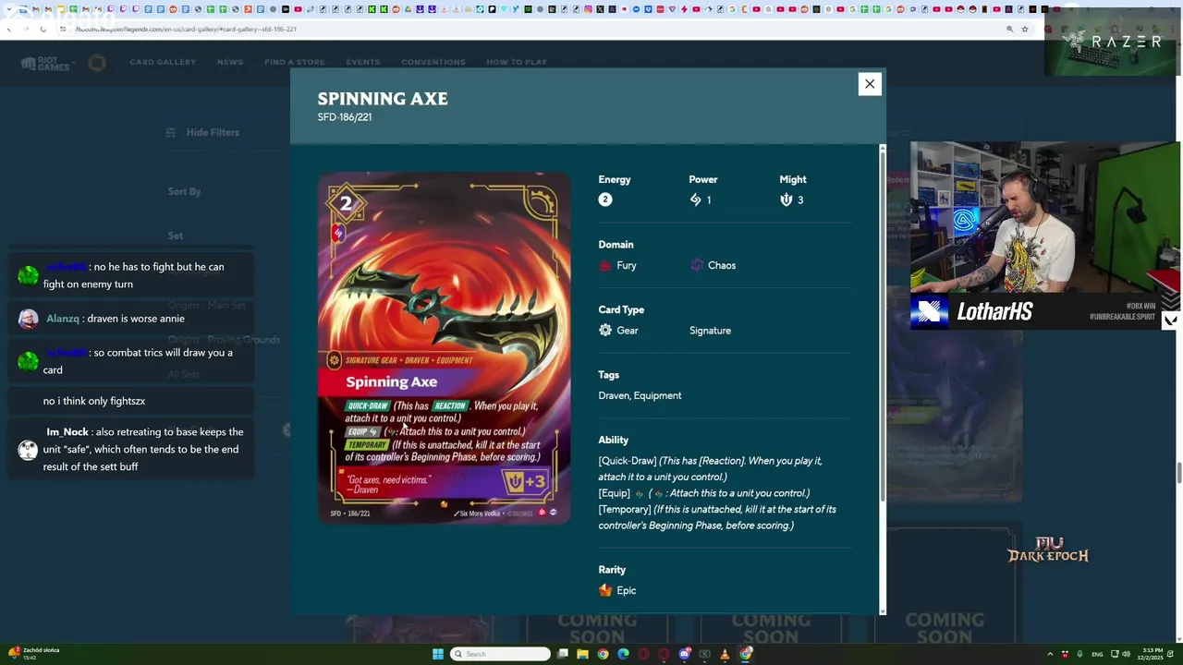Open the Card Gallery nav item
Screen dimensions: 1183x665
pyautogui.click(x=163, y=62)
